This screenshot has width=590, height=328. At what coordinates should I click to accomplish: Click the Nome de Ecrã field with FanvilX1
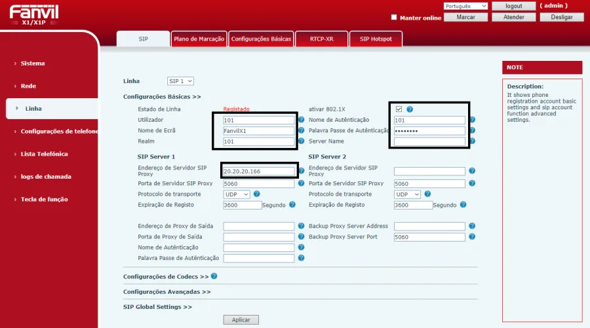click(x=258, y=131)
